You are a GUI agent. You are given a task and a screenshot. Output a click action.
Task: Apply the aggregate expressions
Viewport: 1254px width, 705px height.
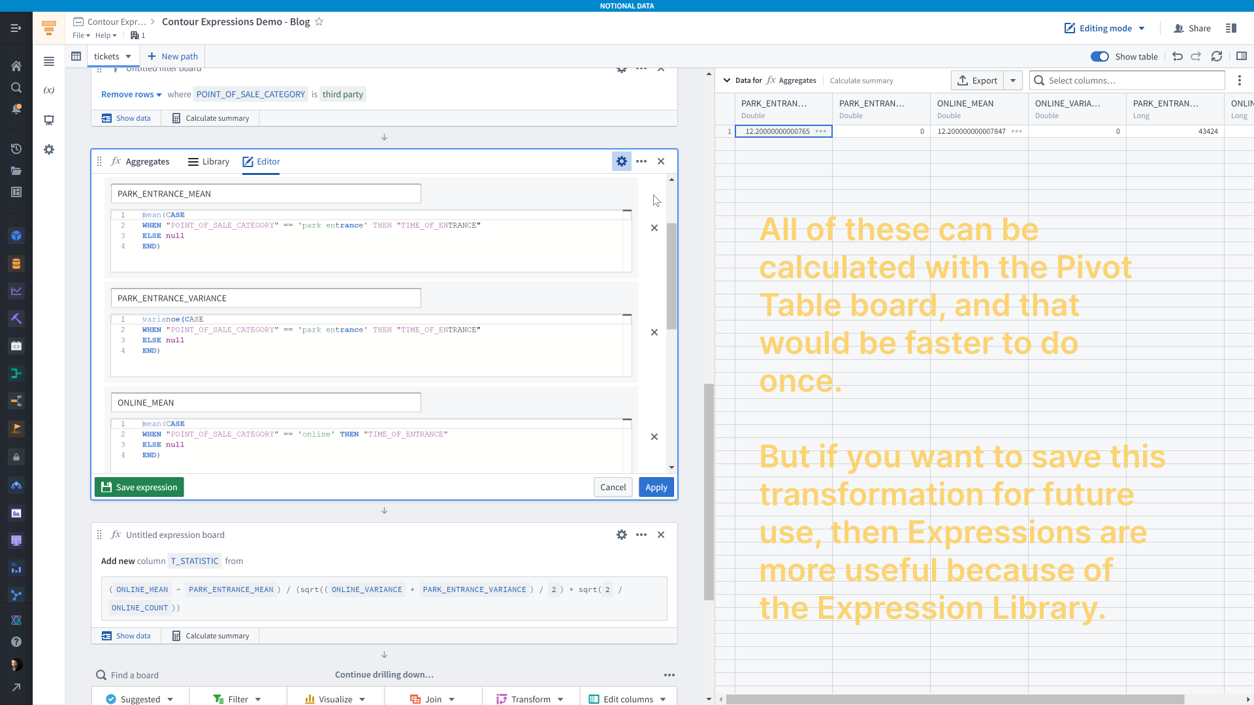tap(656, 487)
